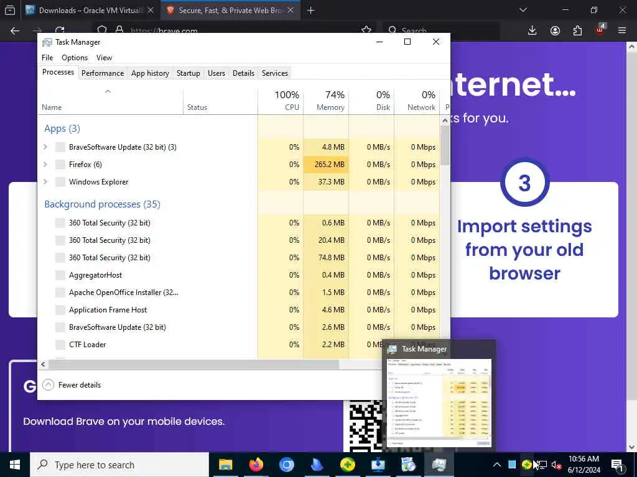The width and height of the screenshot is (637, 477).
Task: Open the Firefox application menu
Action: pyautogui.click(x=622, y=30)
